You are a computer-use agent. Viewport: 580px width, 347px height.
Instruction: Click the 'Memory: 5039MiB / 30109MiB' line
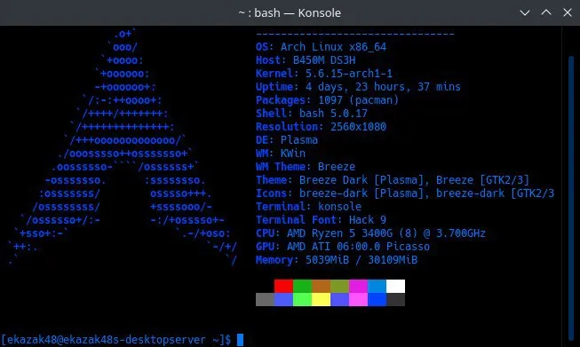coord(337,260)
